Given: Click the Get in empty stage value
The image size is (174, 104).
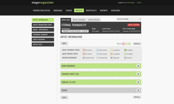Looking at the screenshot, I should click(x=131, y=31).
